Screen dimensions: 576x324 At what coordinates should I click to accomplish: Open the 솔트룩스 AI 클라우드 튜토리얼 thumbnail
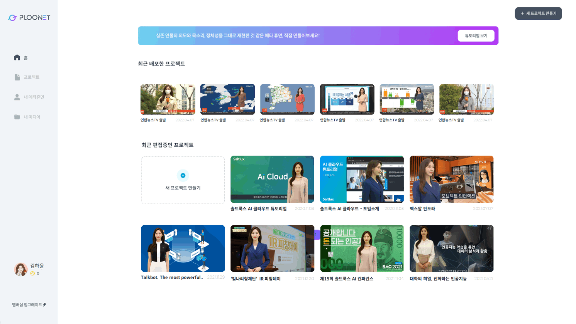point(272,179)
